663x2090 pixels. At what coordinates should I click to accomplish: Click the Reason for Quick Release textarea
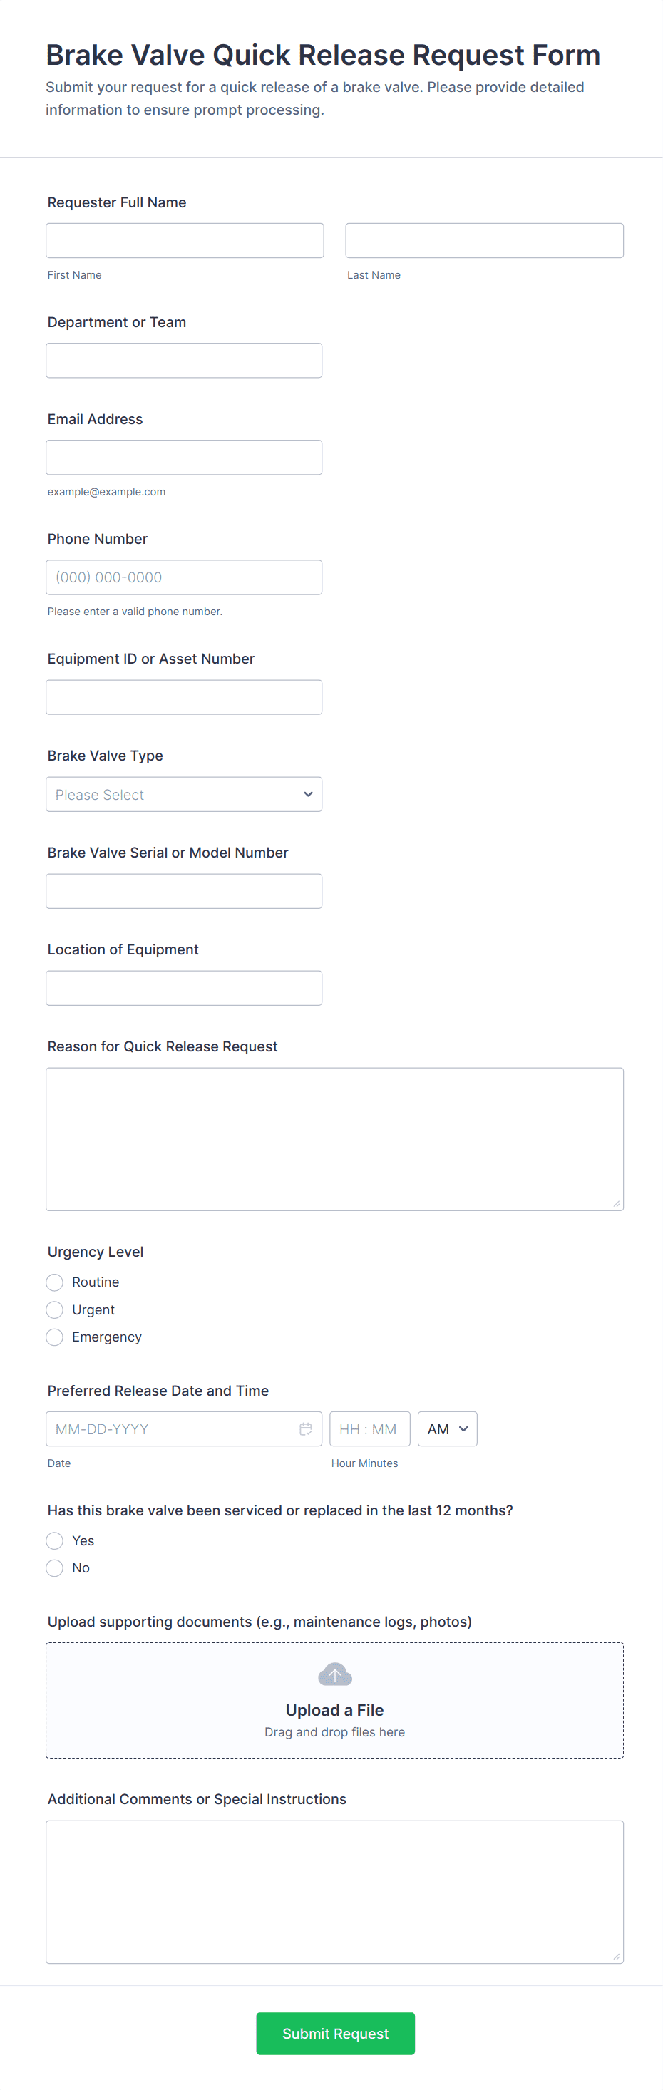[x=334, y=1139]
